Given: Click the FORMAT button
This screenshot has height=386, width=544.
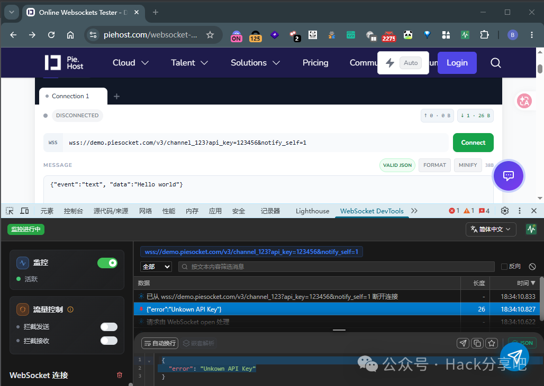Looking at the screenshot, I should (434, 165).
